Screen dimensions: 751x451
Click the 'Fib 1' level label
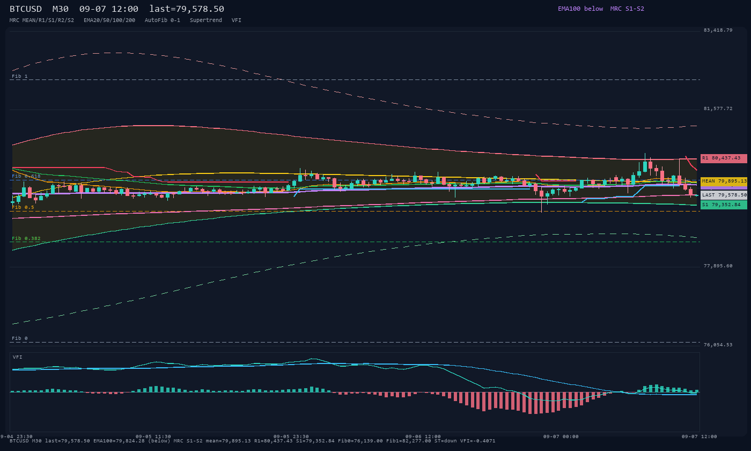20,76
